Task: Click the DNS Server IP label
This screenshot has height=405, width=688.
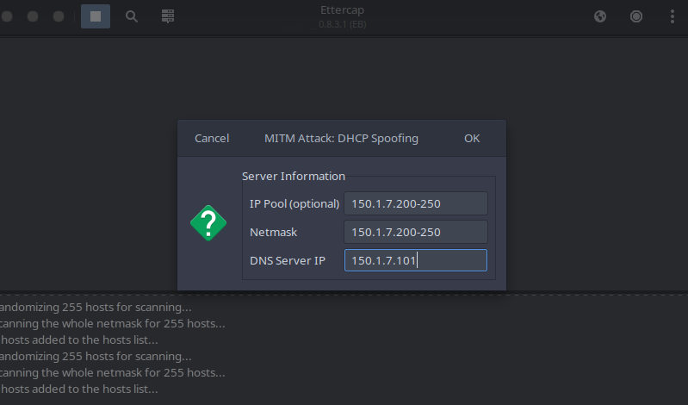Action: coord(288,260)
